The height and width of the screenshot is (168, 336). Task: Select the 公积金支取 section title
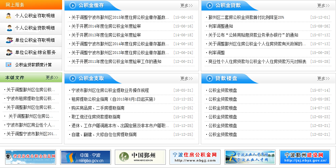(x=91, y=78)
